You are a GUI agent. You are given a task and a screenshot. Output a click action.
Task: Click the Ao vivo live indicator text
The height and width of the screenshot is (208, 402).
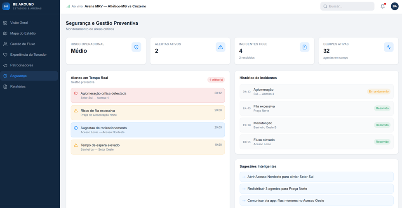pyautogui.click(x=77, y=6)
